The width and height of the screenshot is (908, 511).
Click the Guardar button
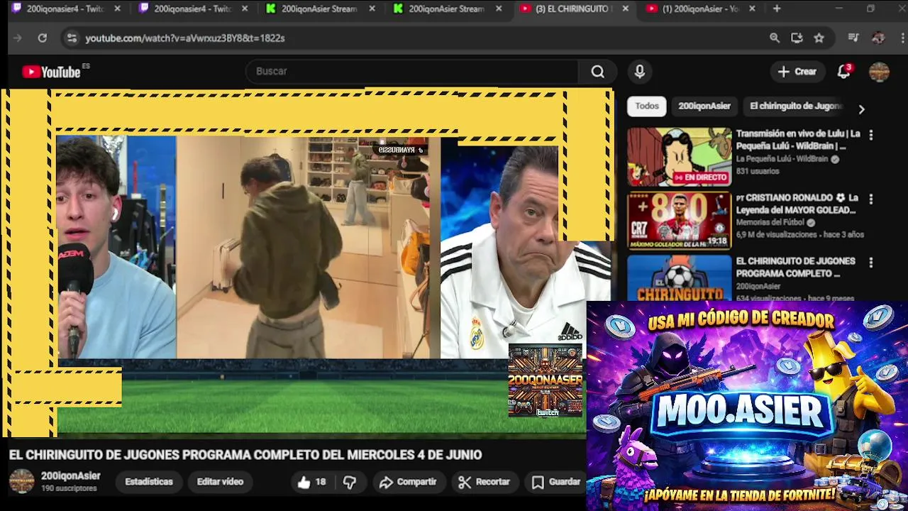tap(556, 482)
